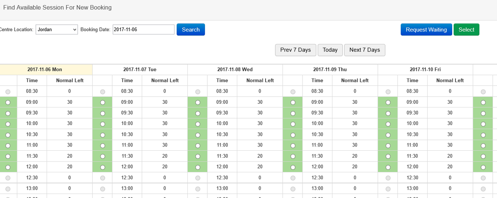497x198 pixels.
Task: Go to Prev 7 Days
Action: (295, 50)
